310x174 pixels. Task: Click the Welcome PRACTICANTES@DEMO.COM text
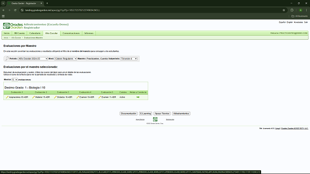pyautogui.click(x=289, y=33)
